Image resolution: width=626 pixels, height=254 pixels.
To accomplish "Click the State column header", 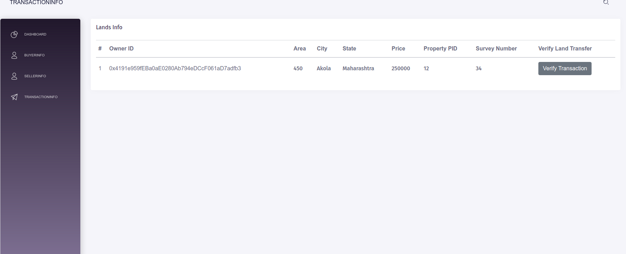I will click(x=349, y=49).
